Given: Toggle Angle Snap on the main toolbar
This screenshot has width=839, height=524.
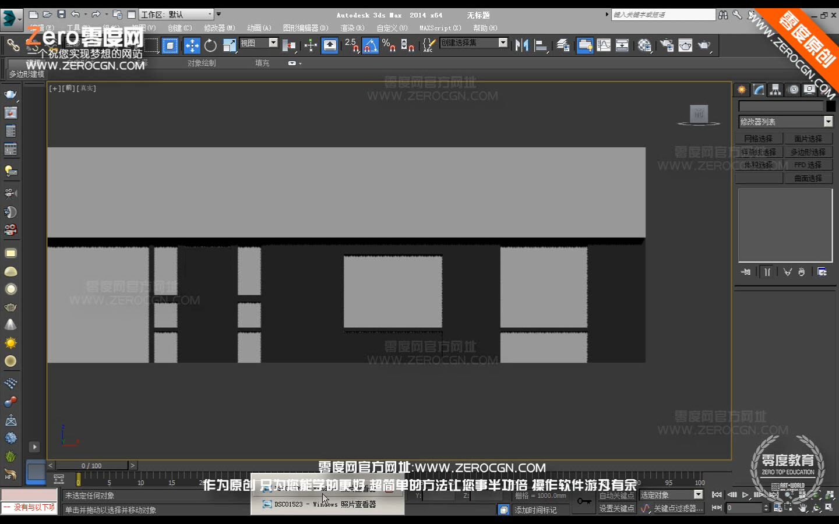Looking at the screenshot, I should pos(370,45).
